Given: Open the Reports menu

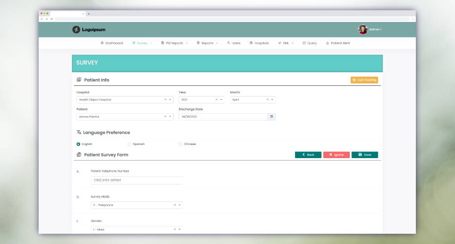Looking at the screenshot, I should (x=207, y=43).
